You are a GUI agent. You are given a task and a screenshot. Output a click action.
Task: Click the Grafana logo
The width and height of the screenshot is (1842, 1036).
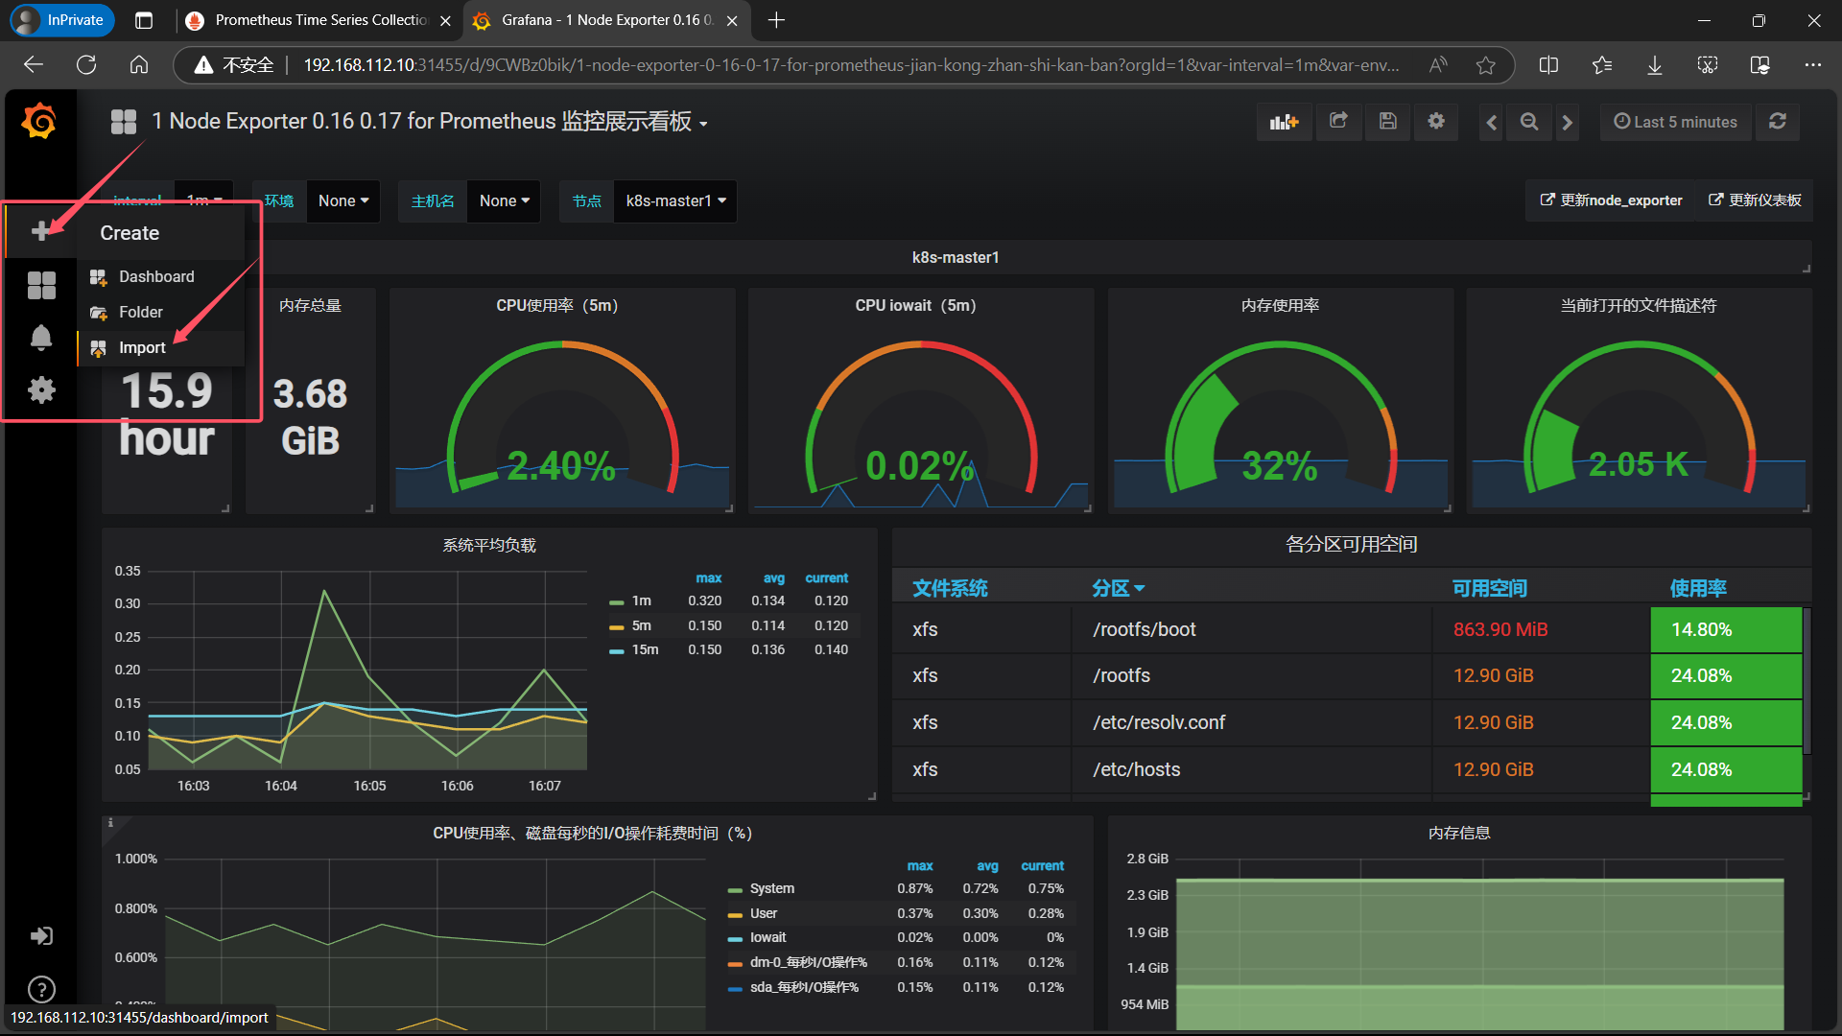coord(39,122)
